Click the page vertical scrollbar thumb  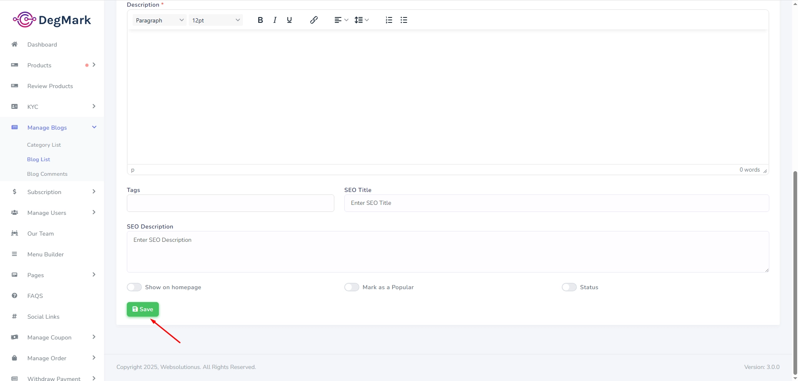[x=795, y=272]
